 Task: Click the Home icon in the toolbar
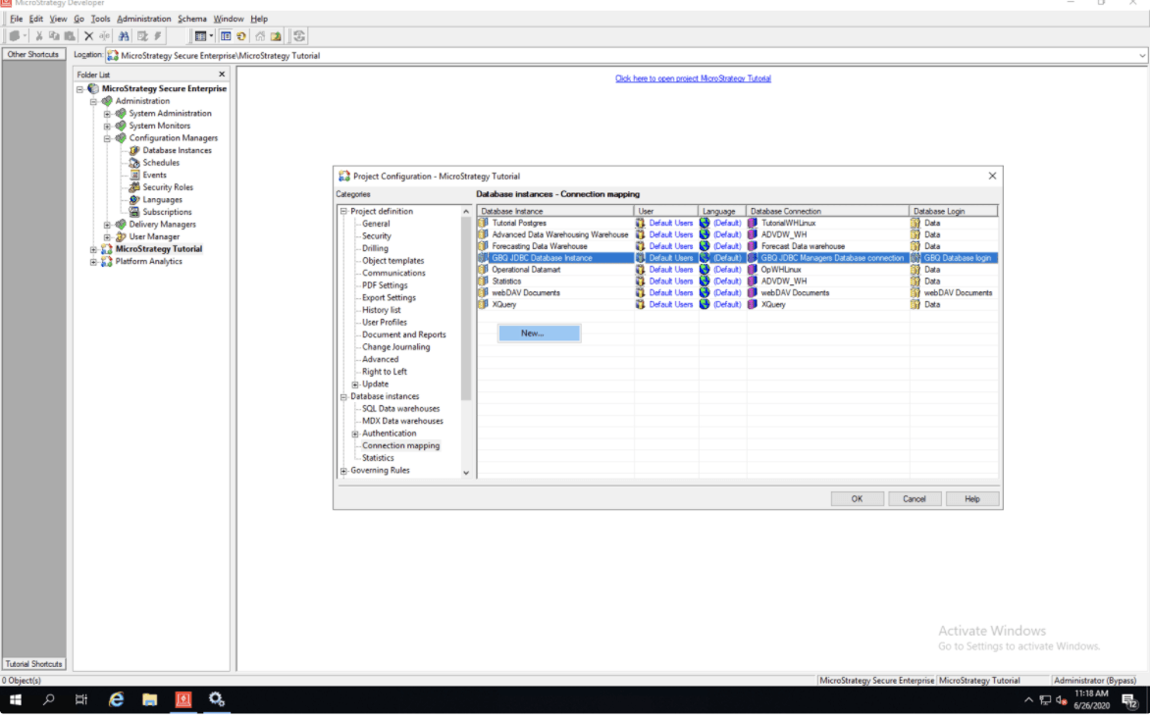point(260,36)
